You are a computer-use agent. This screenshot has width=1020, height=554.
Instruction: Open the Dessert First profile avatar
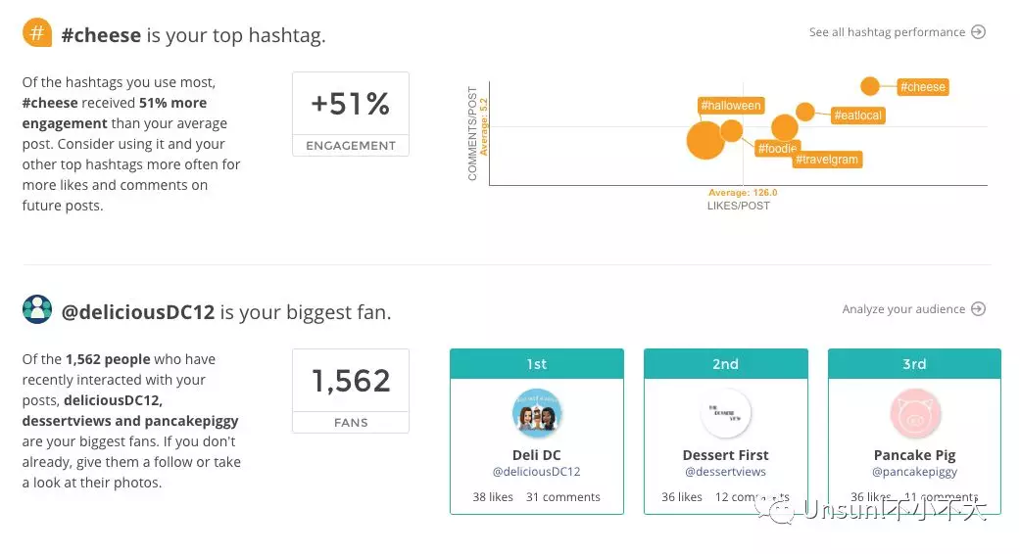[726, 413]
